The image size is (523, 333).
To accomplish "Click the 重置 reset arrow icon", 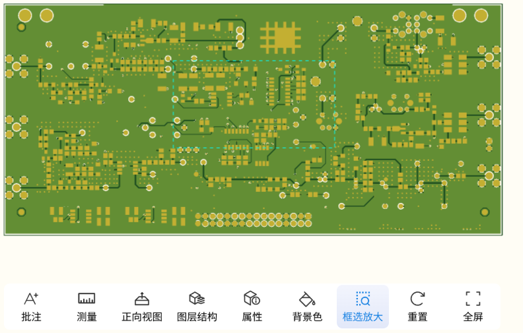I will click(417, 299).
